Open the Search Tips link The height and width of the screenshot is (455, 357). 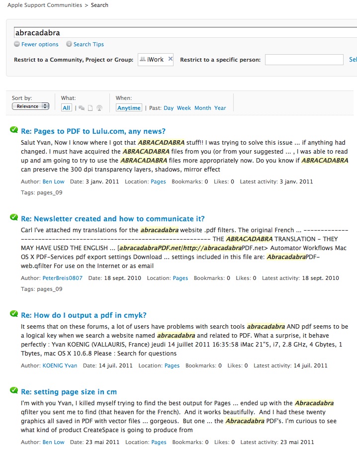(89, 44)
